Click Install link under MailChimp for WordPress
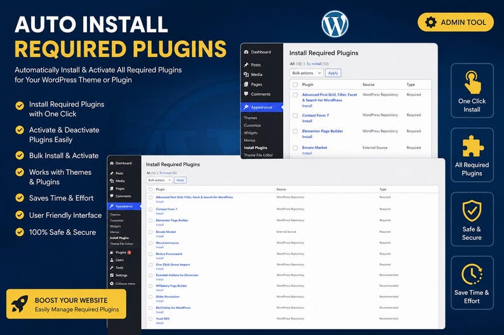 160,312
